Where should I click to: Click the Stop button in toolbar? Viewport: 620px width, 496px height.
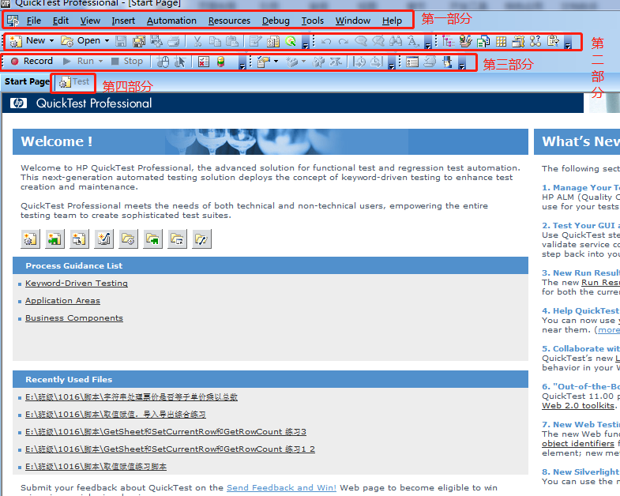click(x=127, y=62)
